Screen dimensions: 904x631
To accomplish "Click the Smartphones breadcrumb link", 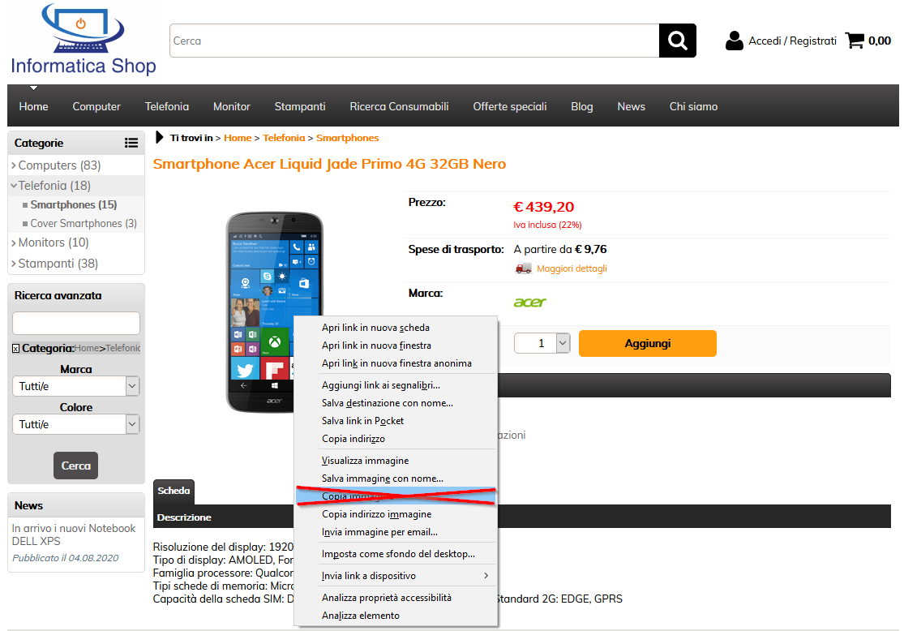I will (347, 138).
